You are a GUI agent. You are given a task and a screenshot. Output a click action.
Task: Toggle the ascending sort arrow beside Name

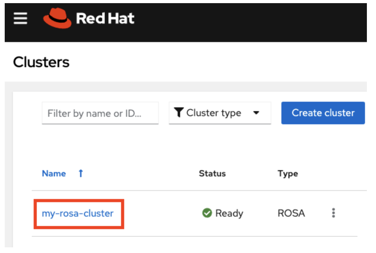tap(81, 174)
